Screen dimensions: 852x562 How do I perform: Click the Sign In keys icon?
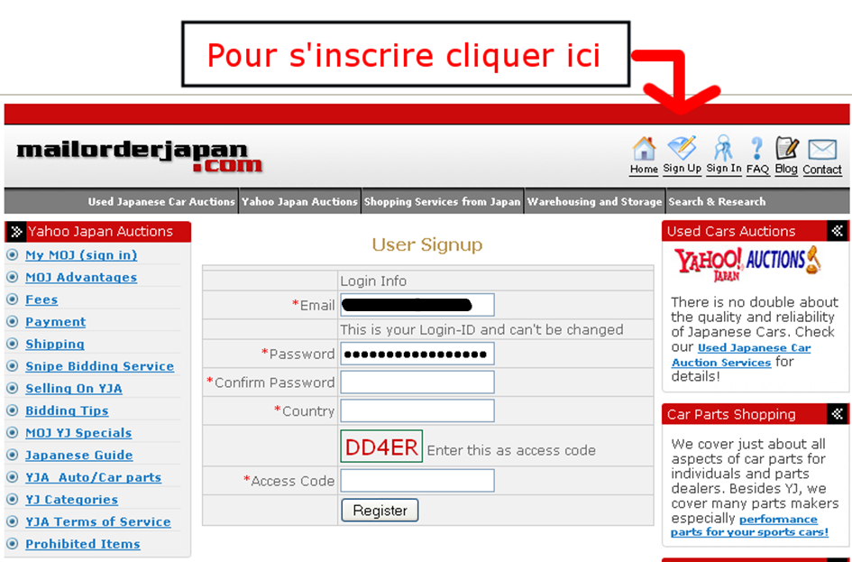point(723,148)
